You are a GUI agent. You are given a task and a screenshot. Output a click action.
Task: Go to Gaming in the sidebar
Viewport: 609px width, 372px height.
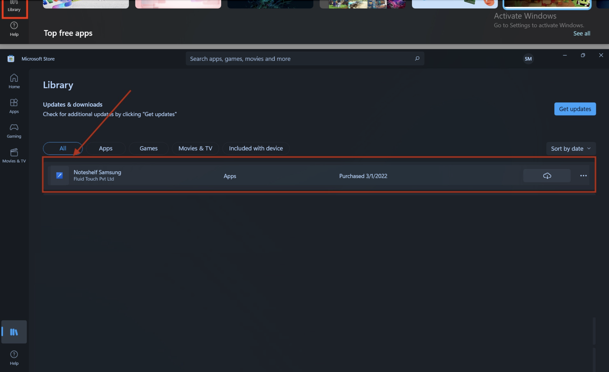pos(14,131)
